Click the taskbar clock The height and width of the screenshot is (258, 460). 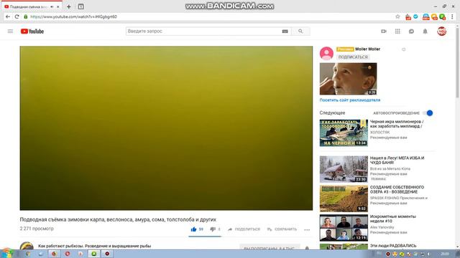445,254
